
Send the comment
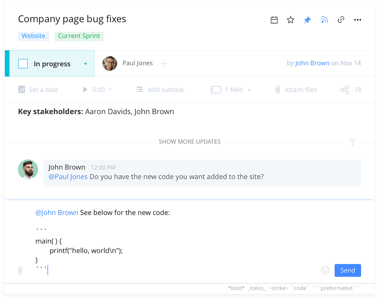click(348, 270)
